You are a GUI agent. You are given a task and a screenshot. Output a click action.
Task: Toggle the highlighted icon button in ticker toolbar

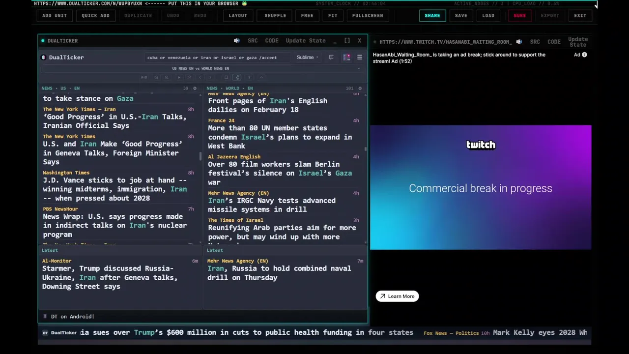[x=237, y=77]
